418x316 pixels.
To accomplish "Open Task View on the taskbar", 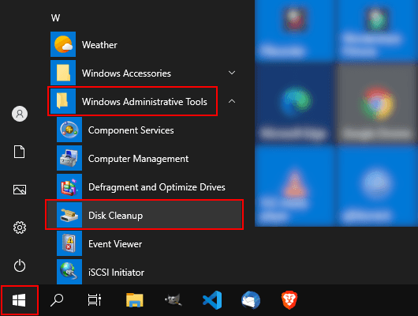I will pyautogui.click(x=95, y=300).
